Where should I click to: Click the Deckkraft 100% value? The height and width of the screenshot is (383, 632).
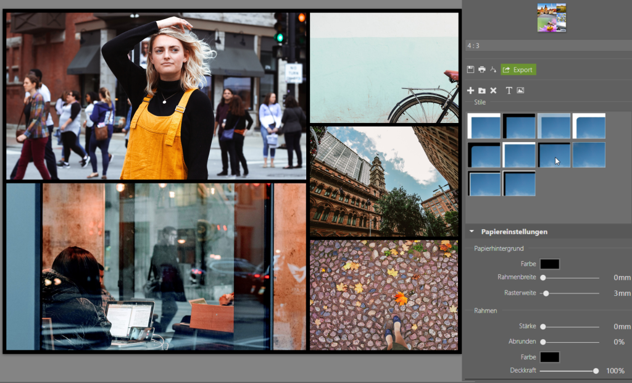pos(615,371)
